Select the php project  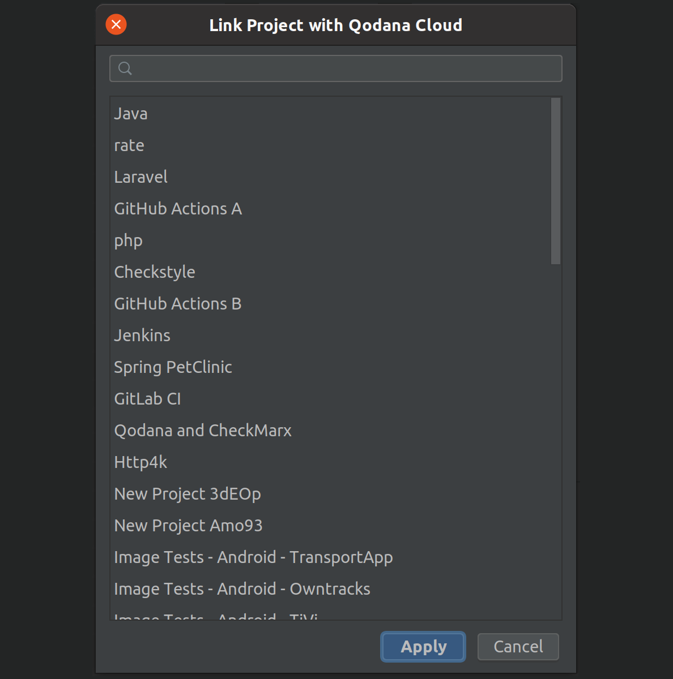point(128,240)
